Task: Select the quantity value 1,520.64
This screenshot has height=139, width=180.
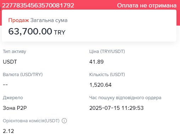Action: [100, 85]
